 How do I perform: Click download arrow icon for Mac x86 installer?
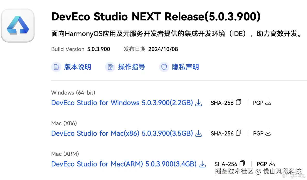click(199, 133)
